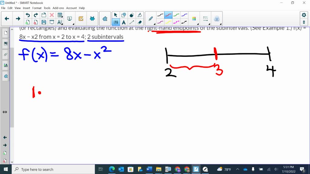Screen dimensions: 310x174
Task: Toggle the selection arrow tool
Action: coord(115,15)
